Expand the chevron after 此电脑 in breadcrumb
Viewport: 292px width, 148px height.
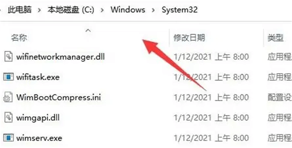point(39,10)
